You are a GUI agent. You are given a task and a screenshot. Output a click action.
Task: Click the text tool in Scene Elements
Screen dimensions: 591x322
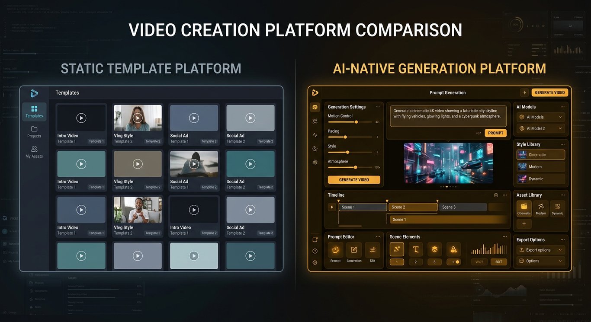coord(416,249)
